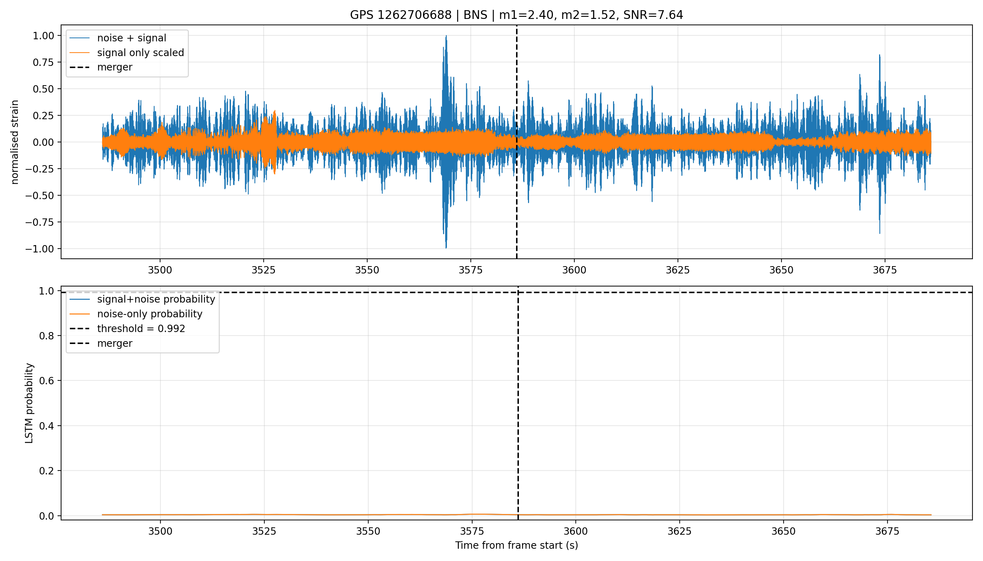This screenshot has height=561, width=983.
Task: Click the 'signal+noise probability' legend label
Action: tap(156, 299)
